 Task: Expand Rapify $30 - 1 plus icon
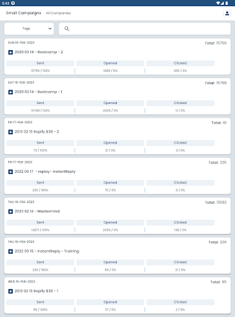[11, 291]
